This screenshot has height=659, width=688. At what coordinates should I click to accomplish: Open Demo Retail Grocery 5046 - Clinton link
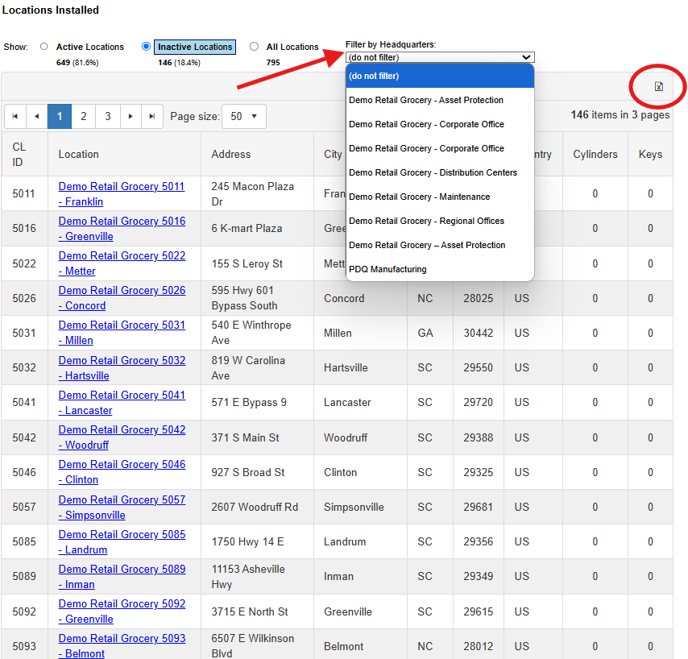pyautogui.click(x=122, y=471)
